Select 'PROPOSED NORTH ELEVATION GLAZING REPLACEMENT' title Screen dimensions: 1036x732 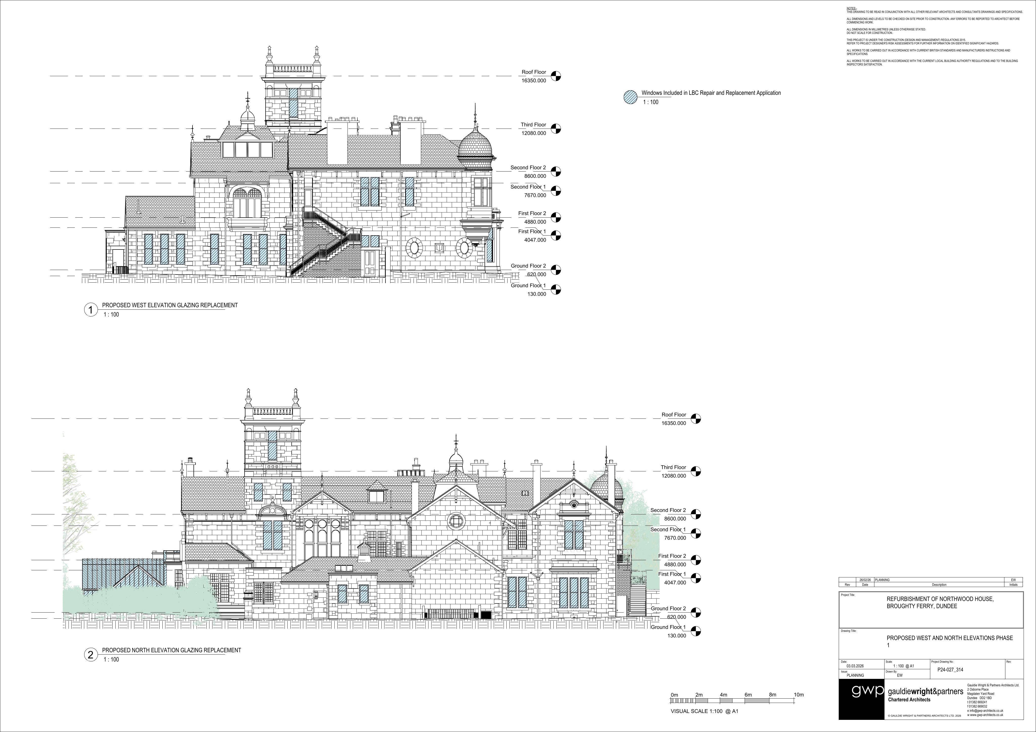(x=171, y=650)
